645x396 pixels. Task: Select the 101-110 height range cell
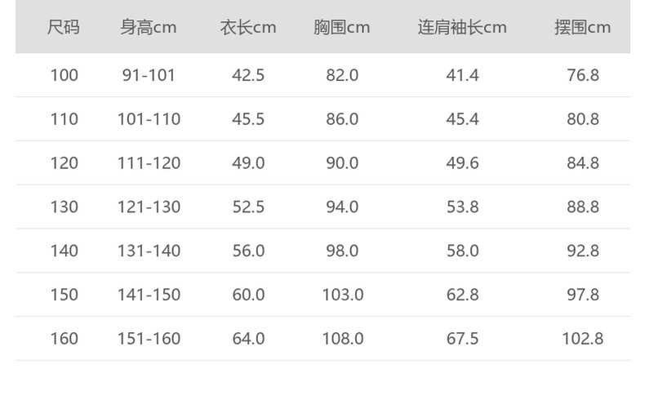click(149, 119)
